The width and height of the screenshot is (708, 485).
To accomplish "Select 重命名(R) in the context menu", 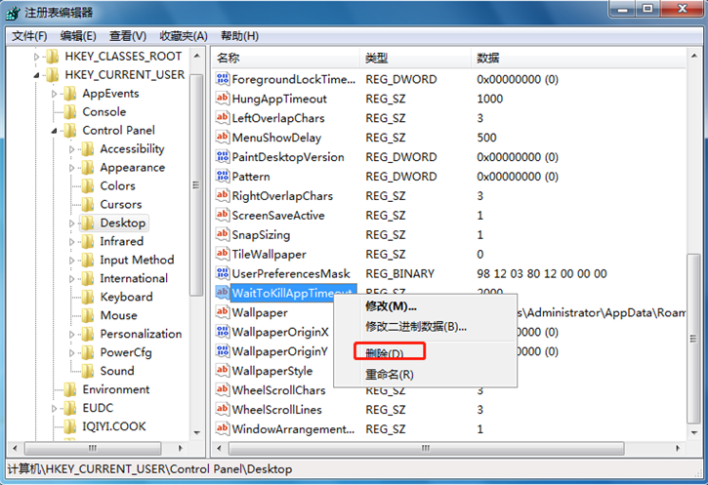I will point(389,375).
